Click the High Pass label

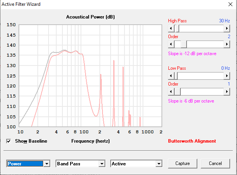click(177, 21)
